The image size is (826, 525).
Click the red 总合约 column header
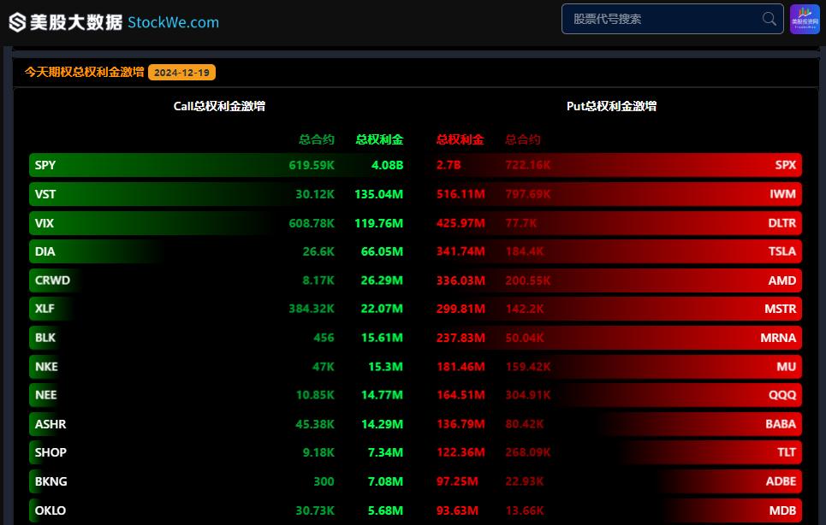523,139
